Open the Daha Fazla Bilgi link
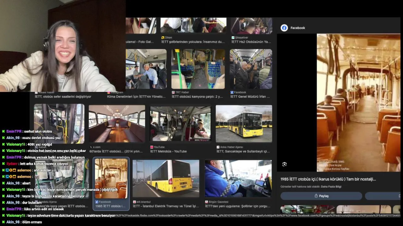Screen dimensions: 403x226 [331, 186]
